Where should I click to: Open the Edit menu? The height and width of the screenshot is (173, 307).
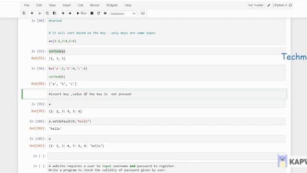click(39, 5)
